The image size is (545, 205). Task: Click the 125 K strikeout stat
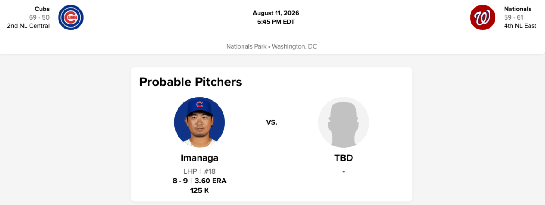click(x=199, y=190)
